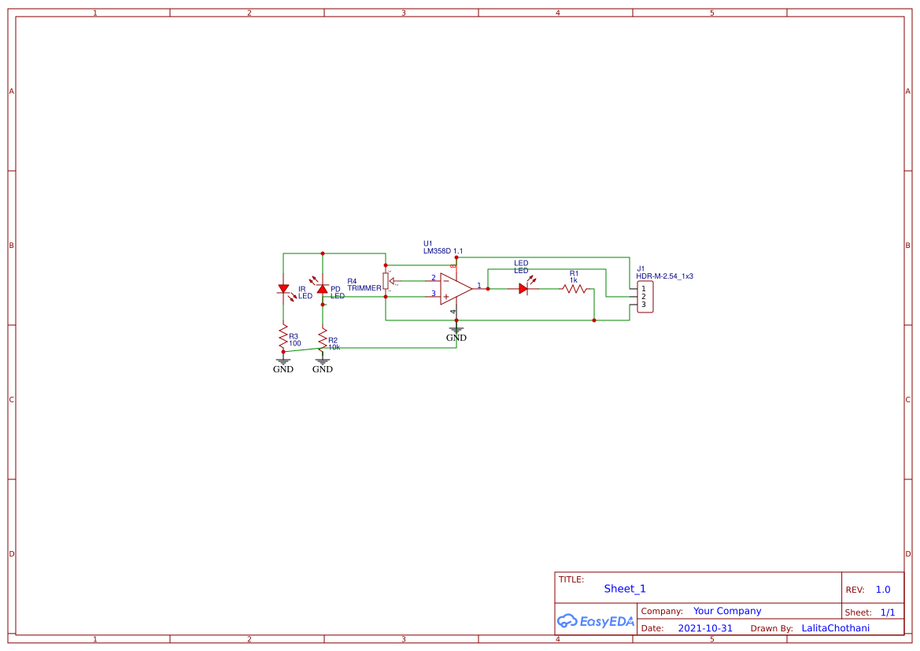Viewport: 920px width, 651px height.
Task: Click the LalitaChothani drawn-by name
Action: [836, 627]
